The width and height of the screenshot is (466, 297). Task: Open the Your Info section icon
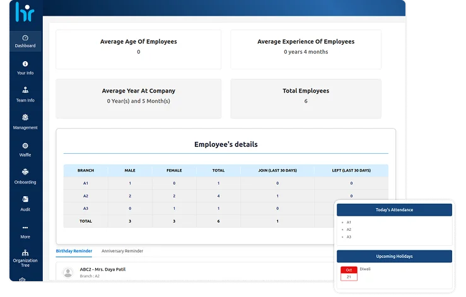click(25, 64)
